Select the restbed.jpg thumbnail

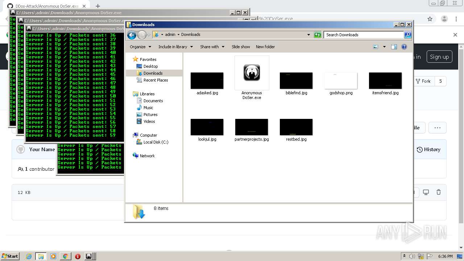point(296,127)
